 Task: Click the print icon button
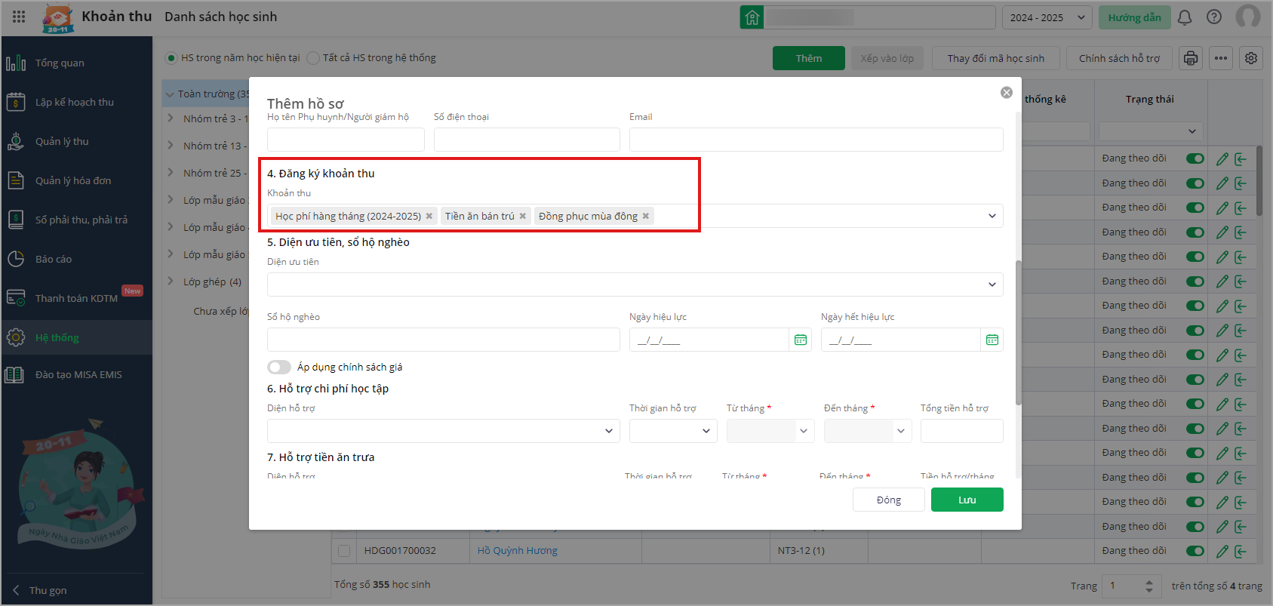pyautogui.click(x=1191, y=58)
